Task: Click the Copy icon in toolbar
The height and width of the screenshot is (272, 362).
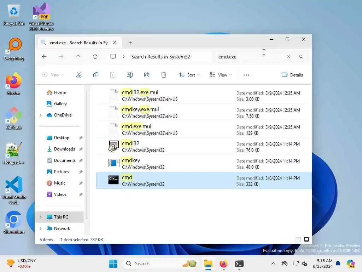Action: [95, 75]
